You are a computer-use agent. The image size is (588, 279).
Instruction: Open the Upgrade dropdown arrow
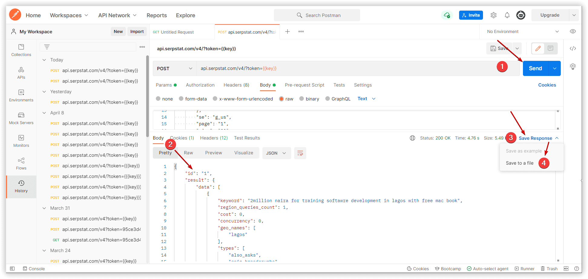(574, 15)
